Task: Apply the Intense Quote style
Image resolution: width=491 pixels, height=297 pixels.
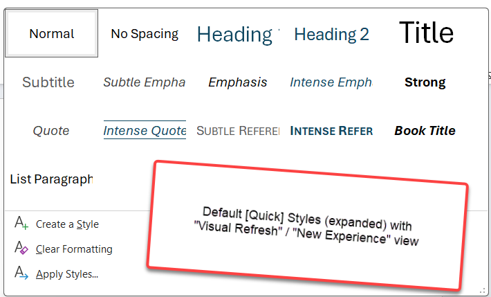Action: pyautogui.click(x=145, y=130)
